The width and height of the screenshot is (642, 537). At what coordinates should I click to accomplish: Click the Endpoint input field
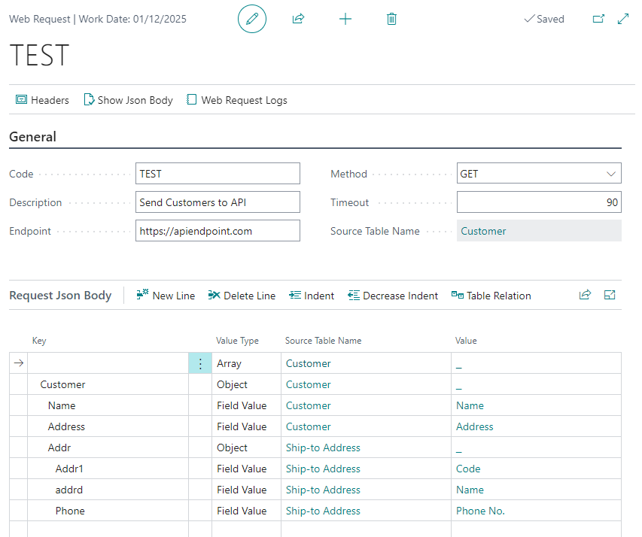pos(218,231)
